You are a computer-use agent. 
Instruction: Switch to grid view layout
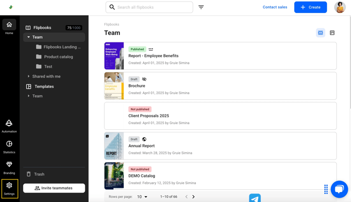click(x=332, y=33)
